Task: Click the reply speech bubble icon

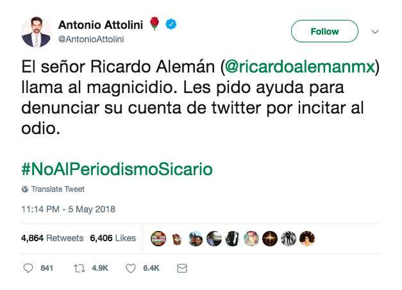Action: click(28, 267)
